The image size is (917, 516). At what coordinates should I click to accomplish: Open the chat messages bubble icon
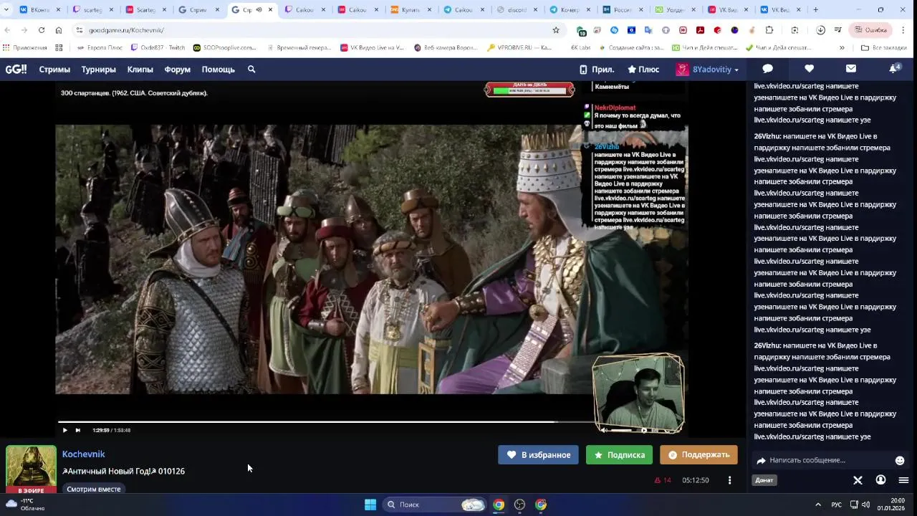pos(767,69)
